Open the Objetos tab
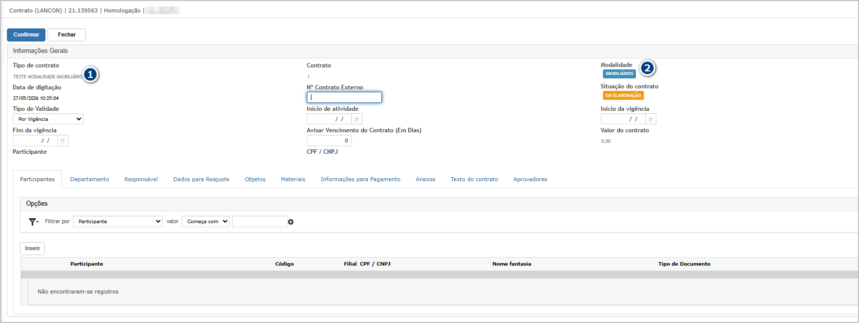 coord(255,179)
